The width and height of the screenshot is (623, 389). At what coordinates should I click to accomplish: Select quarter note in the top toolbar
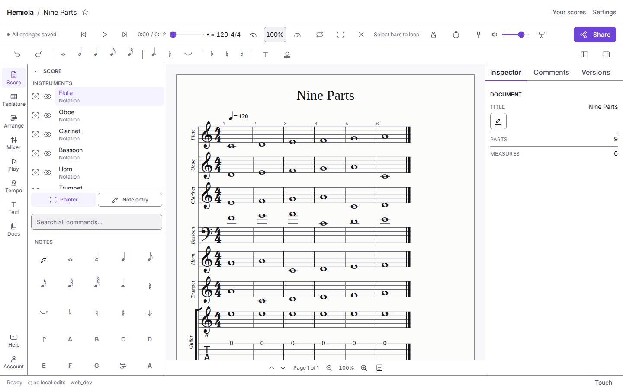tap(96, 53)
